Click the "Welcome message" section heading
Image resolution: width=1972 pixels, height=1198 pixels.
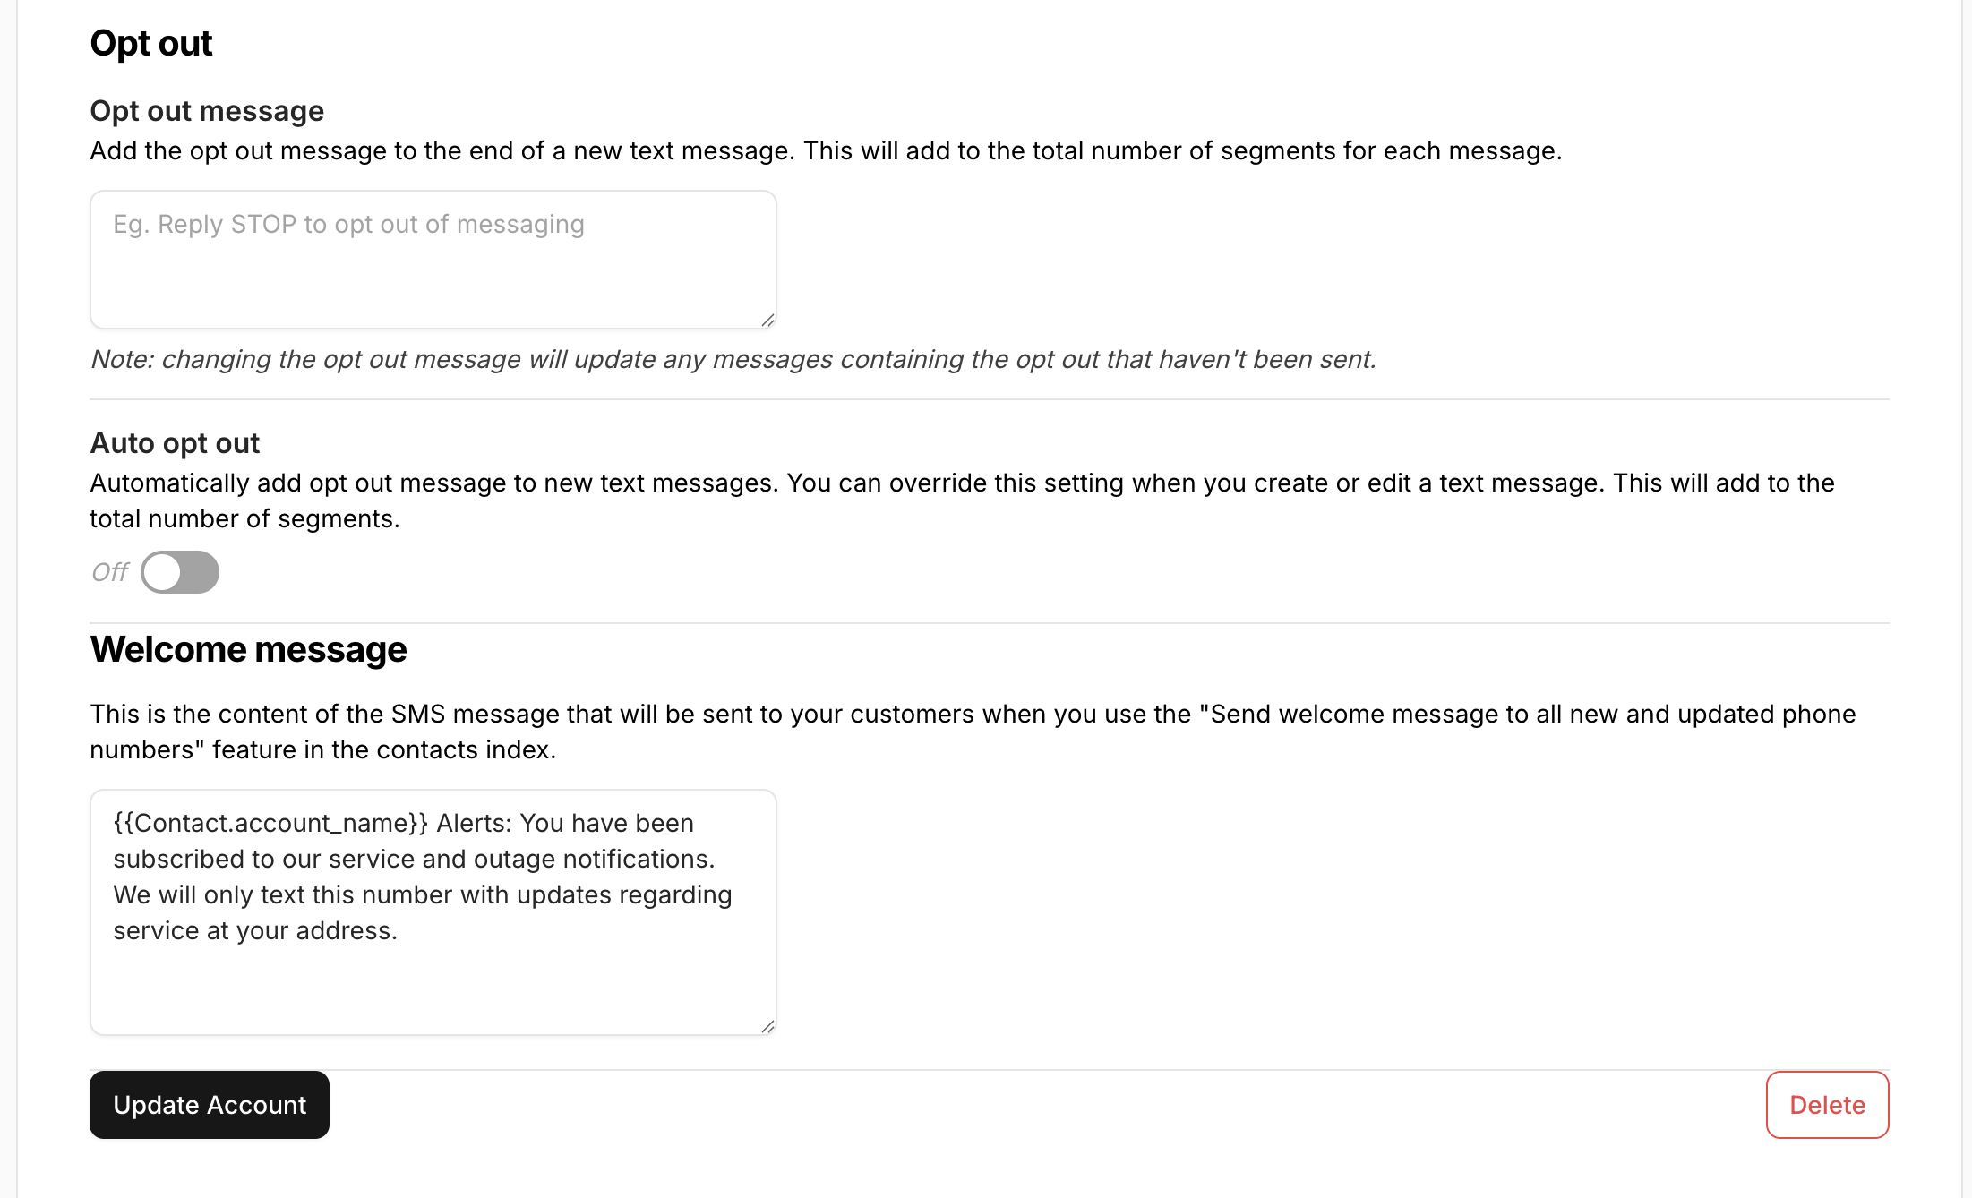248,649
